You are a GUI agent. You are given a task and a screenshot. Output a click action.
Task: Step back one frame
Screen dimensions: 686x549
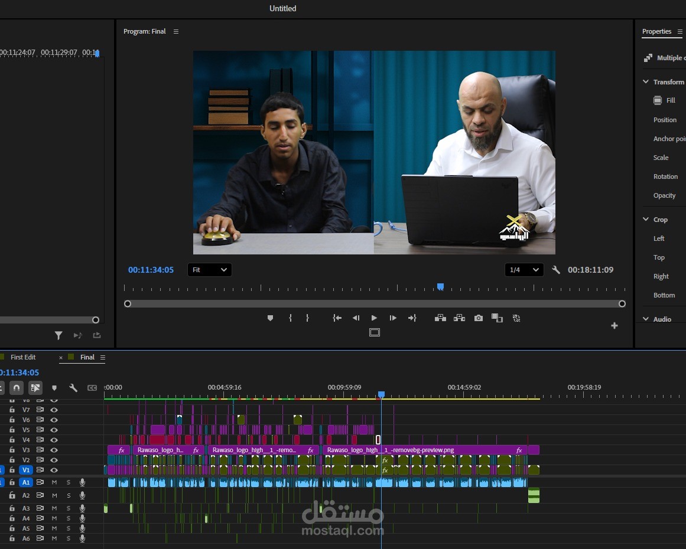356,318
